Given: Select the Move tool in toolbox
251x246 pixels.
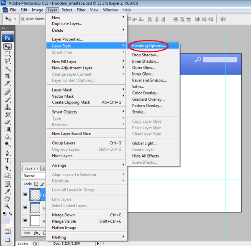Looking at the screenshot, I should tap(8, 46).
